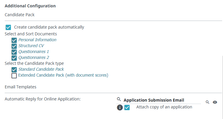Click the Create candidate pack automatically label
223x119 pixels.
[x=49, y=27]
